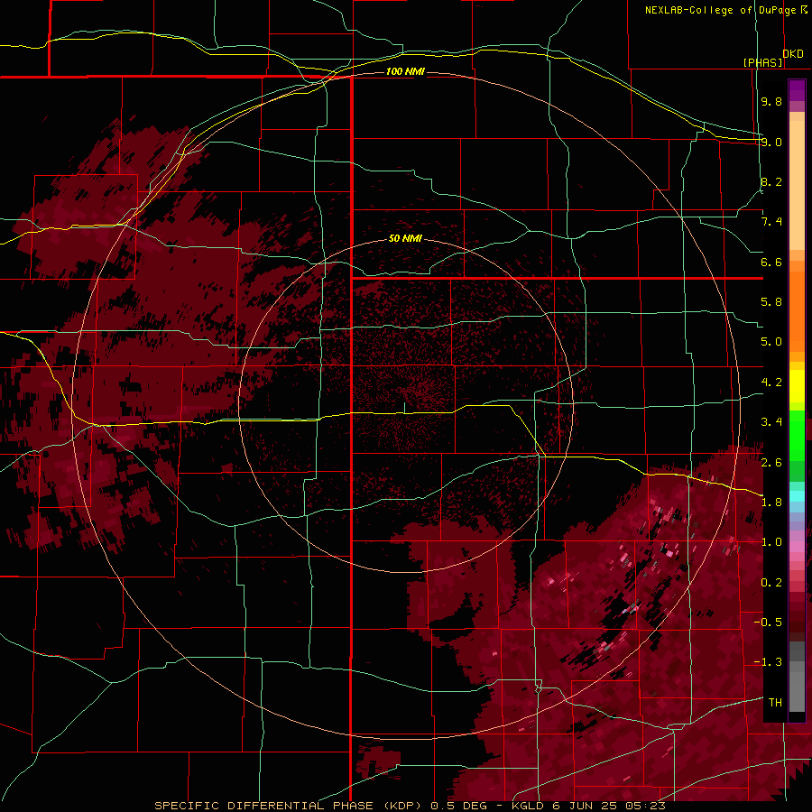Click the TH threshold label on the scale

[775, 703]
